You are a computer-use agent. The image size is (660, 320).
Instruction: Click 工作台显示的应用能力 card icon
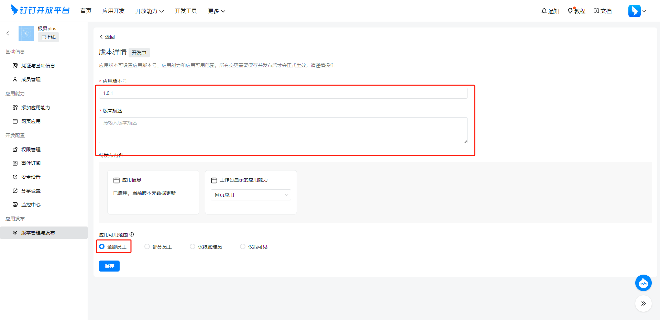click(x=214, y=180)
